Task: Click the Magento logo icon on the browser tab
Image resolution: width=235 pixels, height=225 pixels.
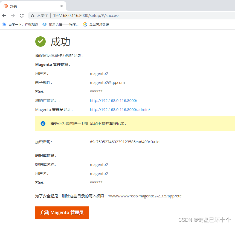Action: pyautogui.click(x=6, y=6)
